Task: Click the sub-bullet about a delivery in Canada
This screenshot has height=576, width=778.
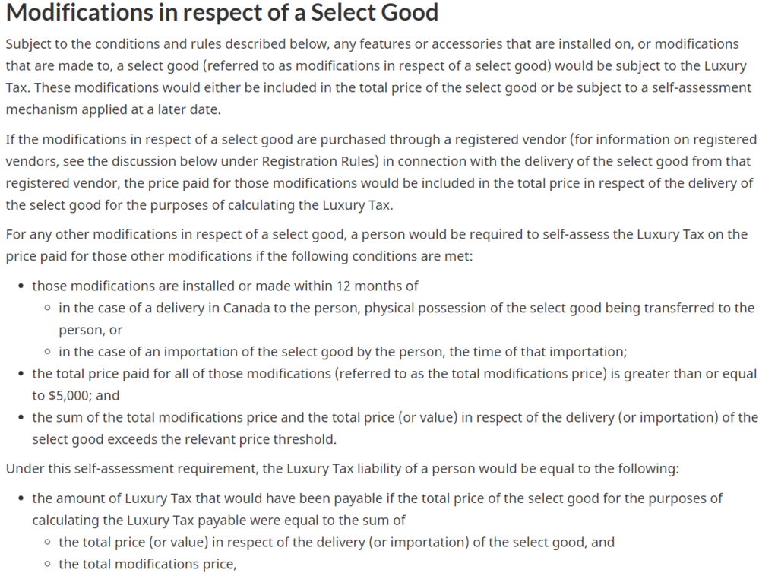Action: coord(406,308)
